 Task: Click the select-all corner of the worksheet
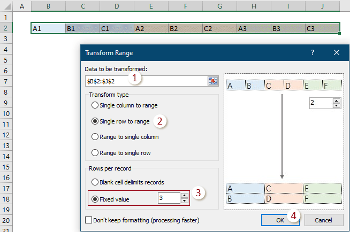(6, 6)
